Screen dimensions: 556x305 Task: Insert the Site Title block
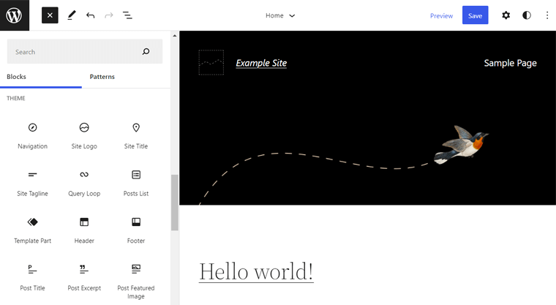point(136,136)
